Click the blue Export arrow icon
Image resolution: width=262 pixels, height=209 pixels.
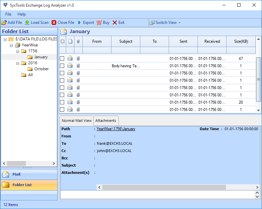pyautogui.click(x=79, y=23)
